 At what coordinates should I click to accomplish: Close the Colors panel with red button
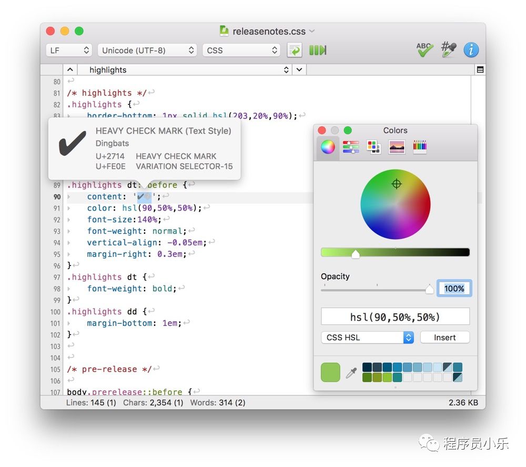coord(322,130)
